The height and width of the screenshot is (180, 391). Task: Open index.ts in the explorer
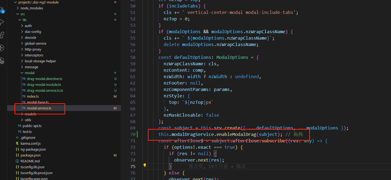pos(33,96)
